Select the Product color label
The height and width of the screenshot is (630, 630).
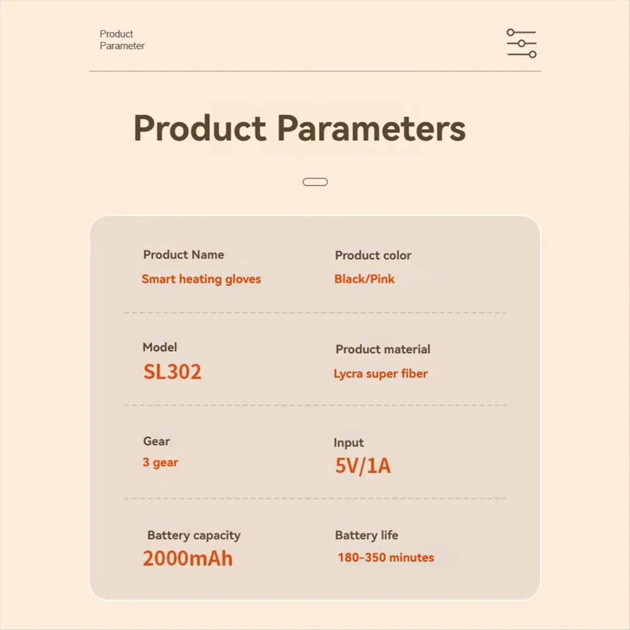(373, 255)
